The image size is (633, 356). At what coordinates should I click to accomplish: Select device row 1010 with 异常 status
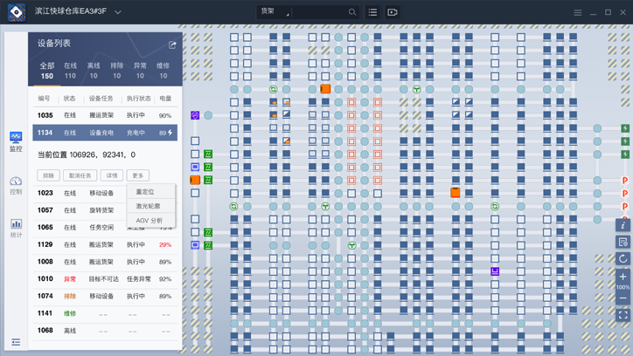[x=105, y=279]
